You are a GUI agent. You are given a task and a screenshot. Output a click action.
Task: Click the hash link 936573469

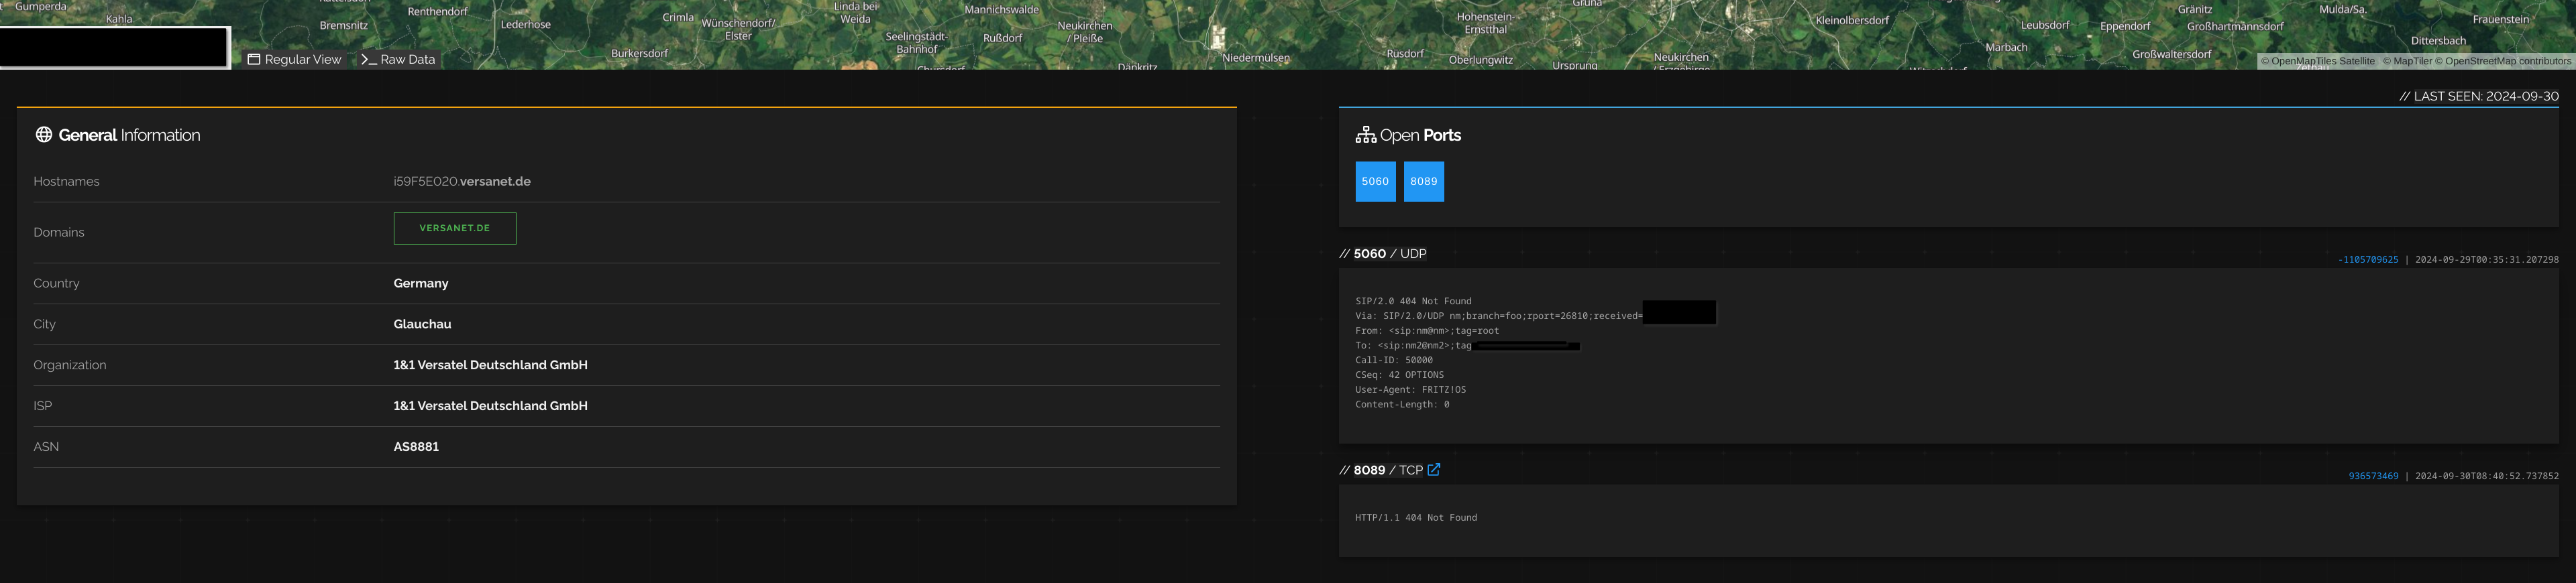(x=2373, y=476)
